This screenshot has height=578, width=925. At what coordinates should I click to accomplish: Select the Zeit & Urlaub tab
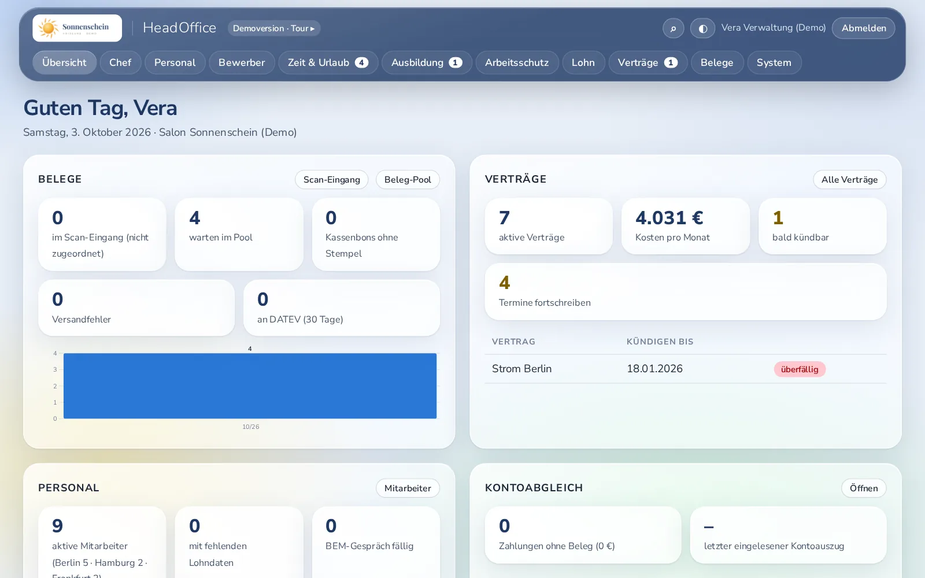point(328,62)
